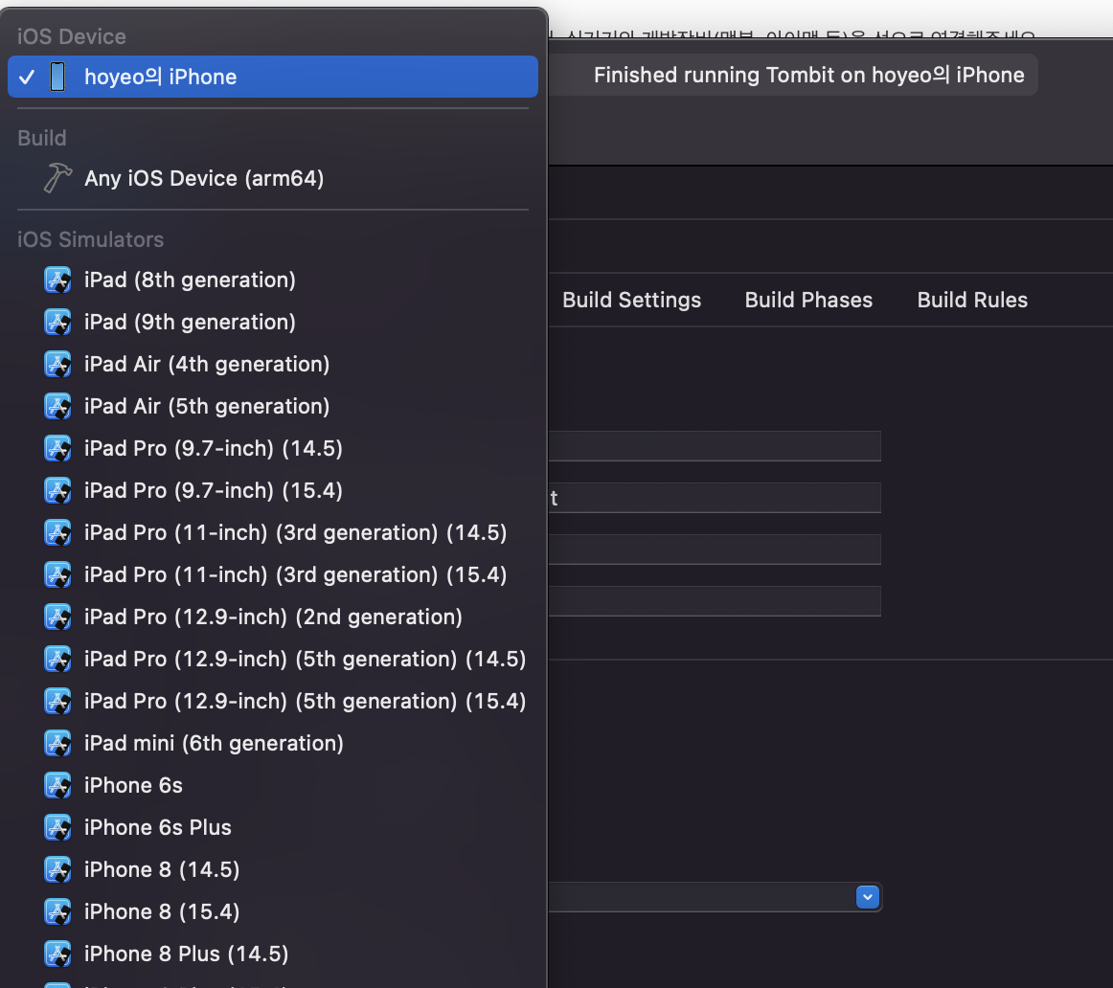Click the checkmark beside hoyeo의 iPhone
Viewport: 1113px width, 988px height.
(26, 78)
